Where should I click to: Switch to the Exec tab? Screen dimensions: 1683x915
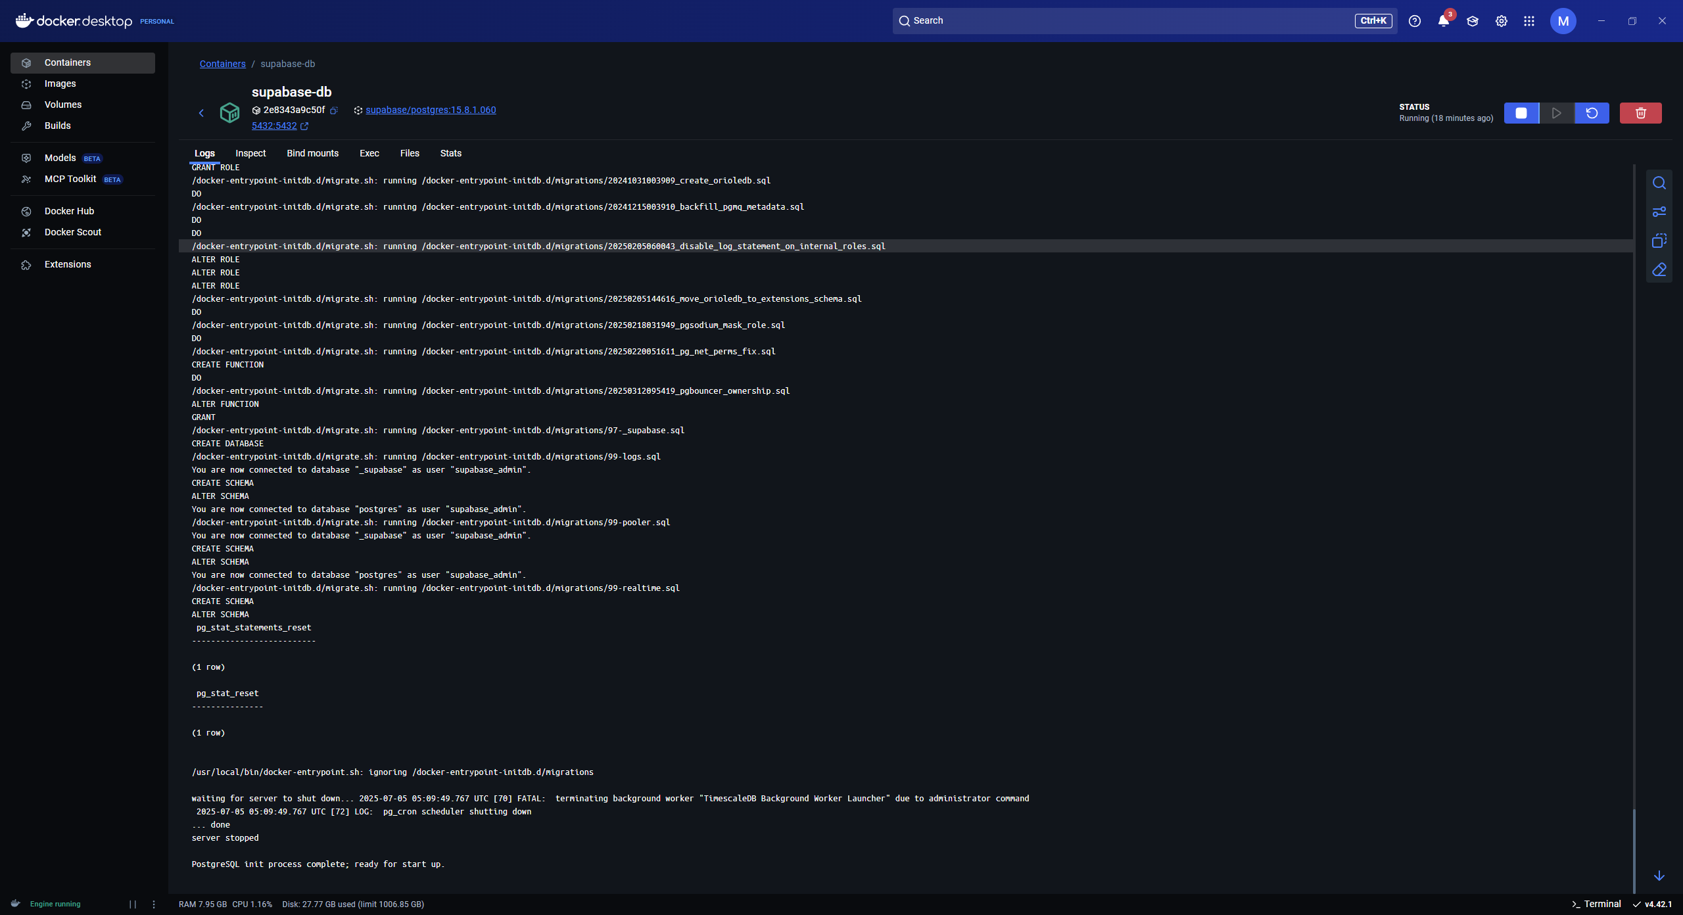click(x=369, y=153)
